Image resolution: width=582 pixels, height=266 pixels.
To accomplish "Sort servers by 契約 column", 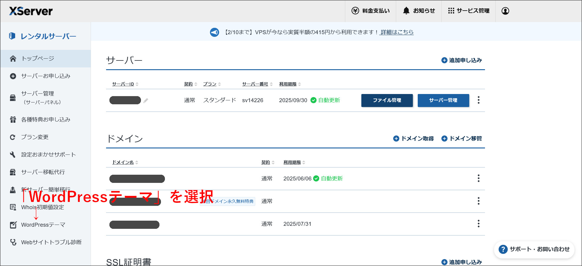I will coord(190,84).
